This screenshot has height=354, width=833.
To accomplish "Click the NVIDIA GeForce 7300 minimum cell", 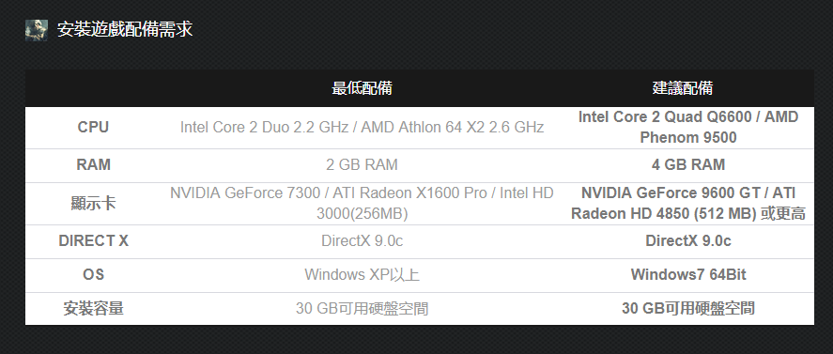I will [362, 203].
